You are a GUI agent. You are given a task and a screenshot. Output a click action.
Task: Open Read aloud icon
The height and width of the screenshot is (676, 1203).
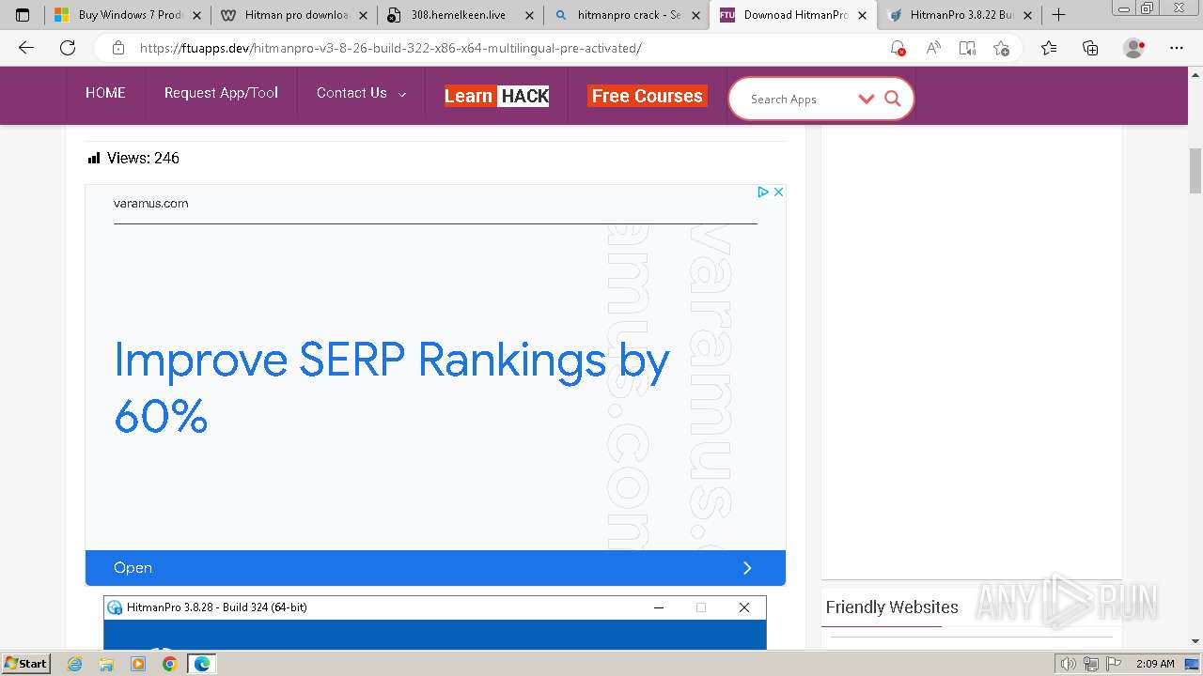[x=932, y=48]
